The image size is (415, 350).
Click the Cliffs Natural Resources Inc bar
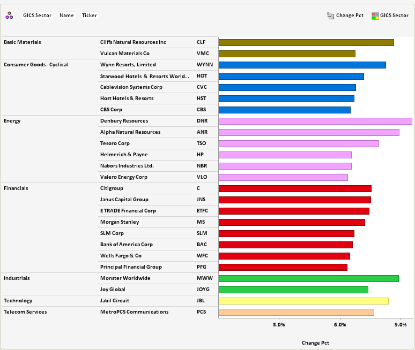(306, 42)
